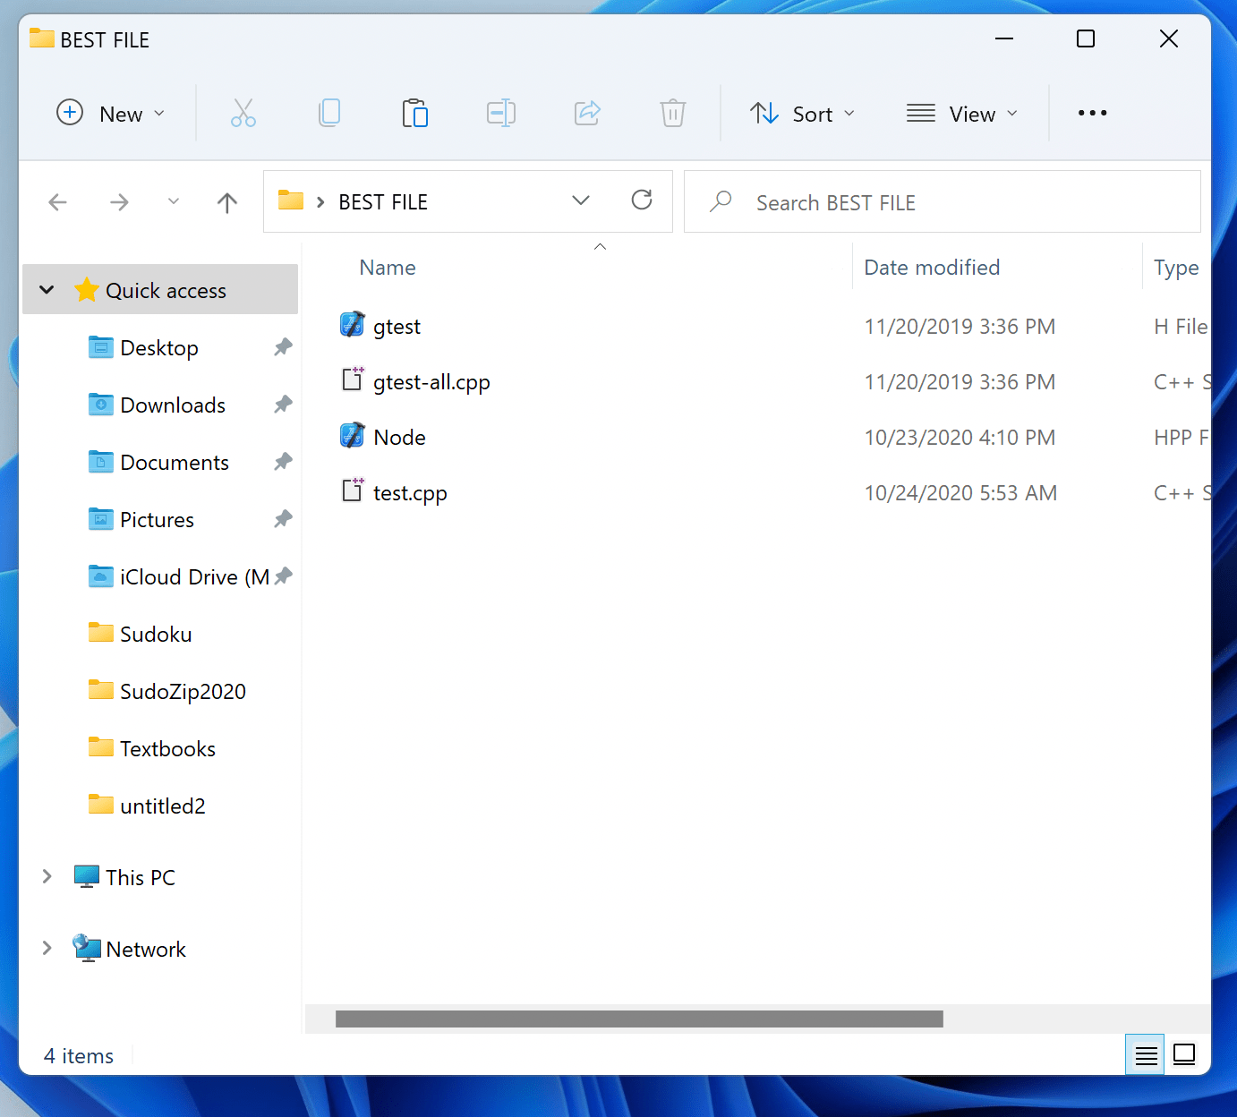Screen dimensions: 1237x1117
Task: Open the New item dropdown
Action: tap(111, 113)
